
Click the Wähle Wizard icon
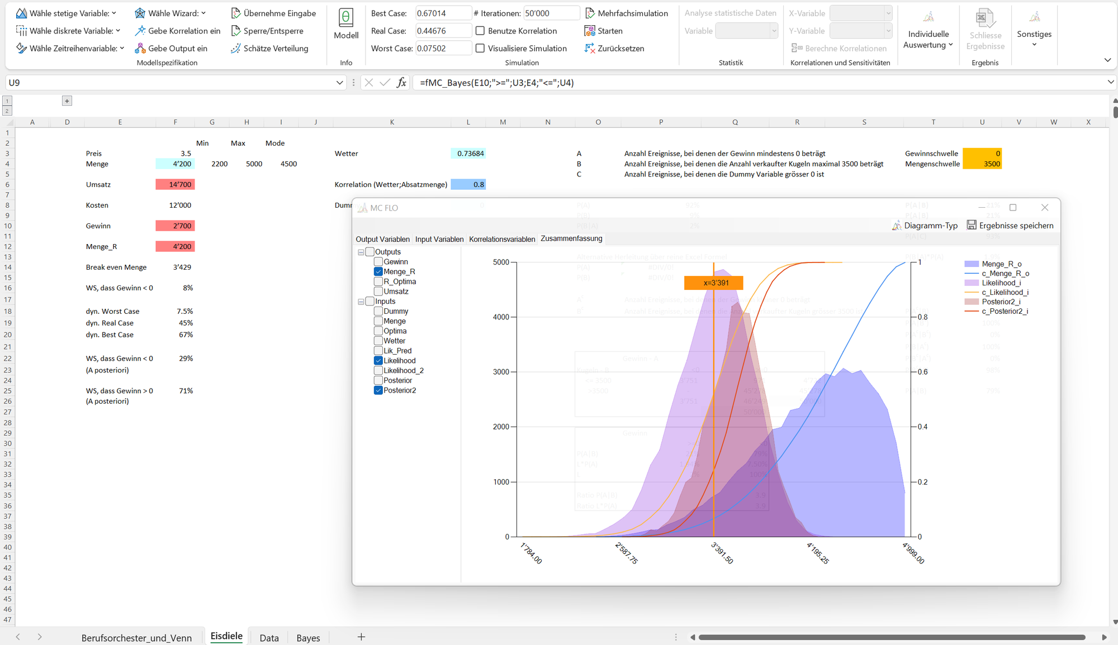click(x=140, y=13)
